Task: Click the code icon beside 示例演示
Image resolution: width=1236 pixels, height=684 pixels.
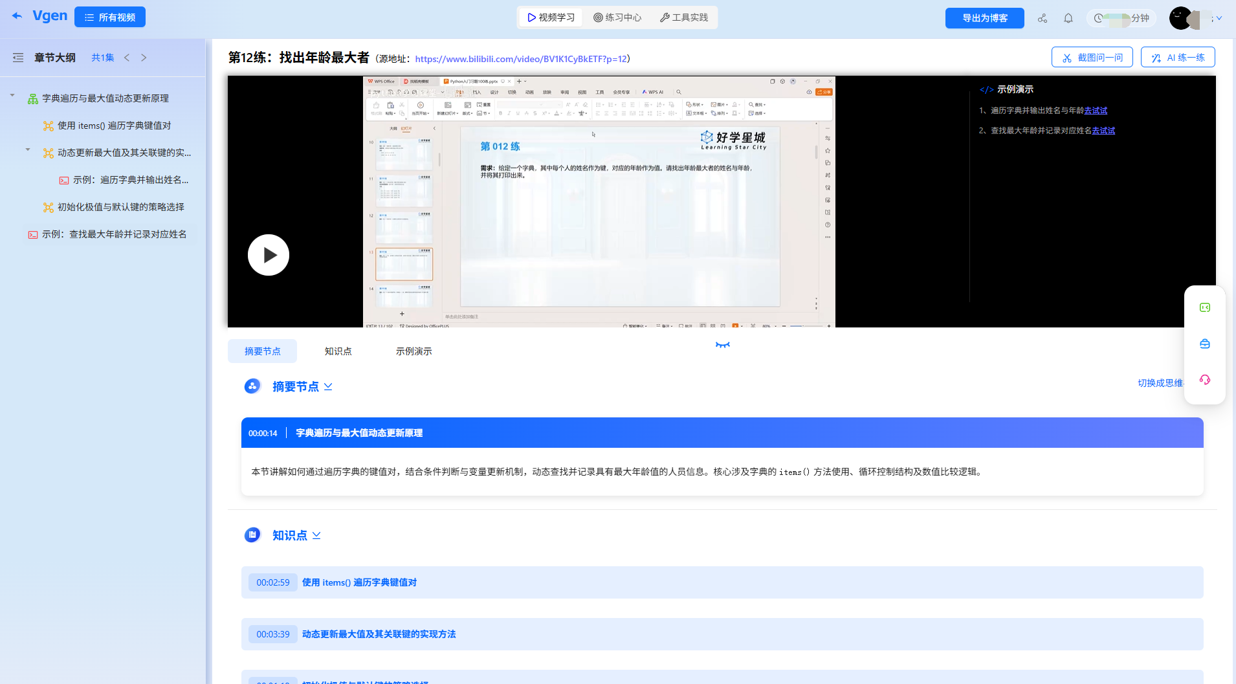Action: click(x=986, y=89)
